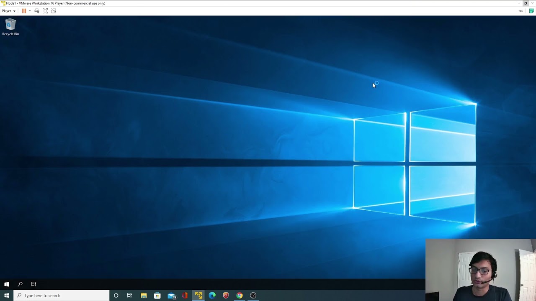This screenshot has width=536, height=301.
Task: Focus the Type here to search box
Action: [62, 296]
